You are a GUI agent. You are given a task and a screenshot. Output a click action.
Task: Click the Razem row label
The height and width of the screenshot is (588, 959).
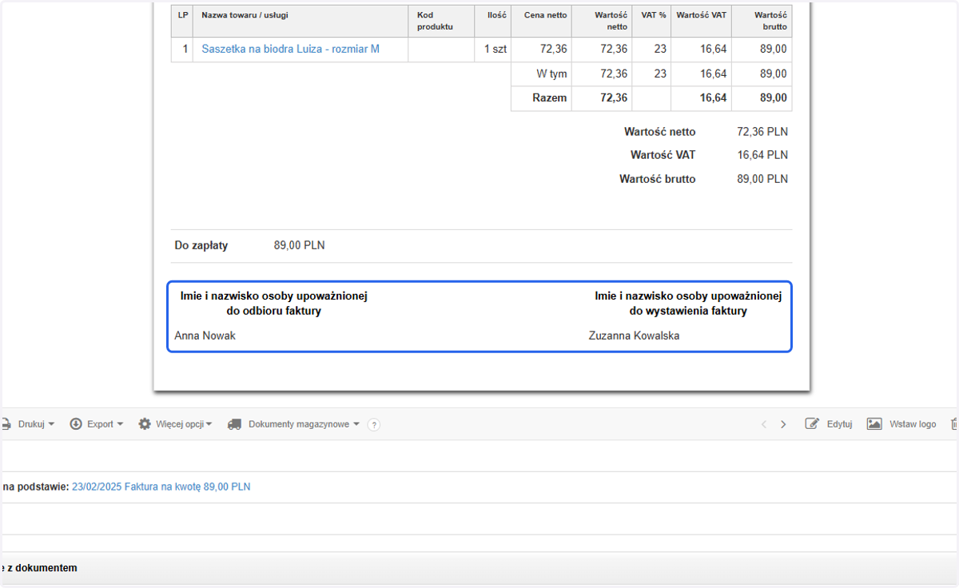tap(550, 97)
